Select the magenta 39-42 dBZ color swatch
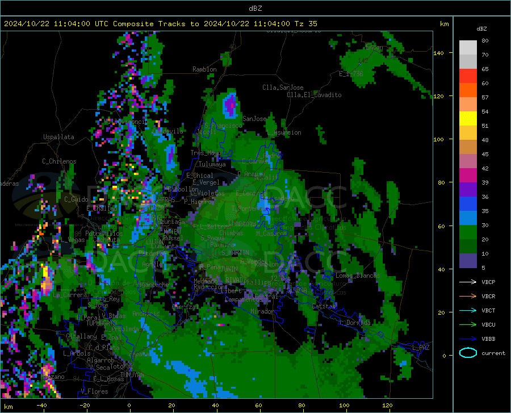511x413 pixels. tap(468, 176)
